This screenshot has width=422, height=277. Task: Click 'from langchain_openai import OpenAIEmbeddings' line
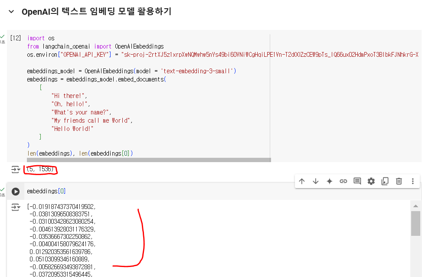click(95, 46)
